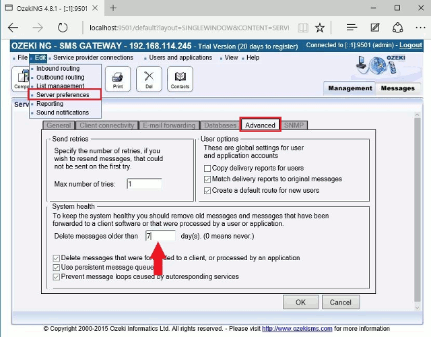Select Reporting menu entry
431x337 pixels.
pyautogui.click(x=50, y=104)
